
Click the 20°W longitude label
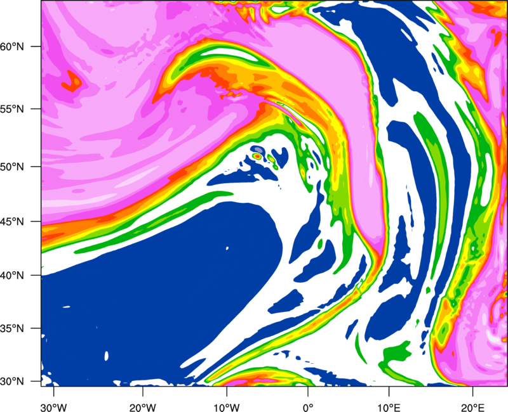143,408
